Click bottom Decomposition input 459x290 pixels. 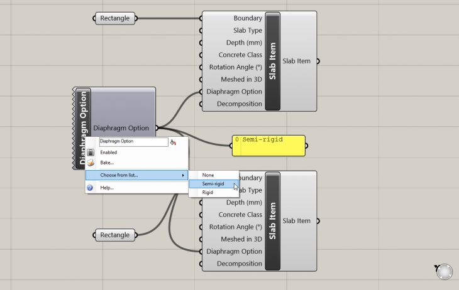click(x=239, y=264)
